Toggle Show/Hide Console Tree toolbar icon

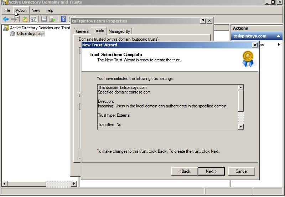coord(33,19)
